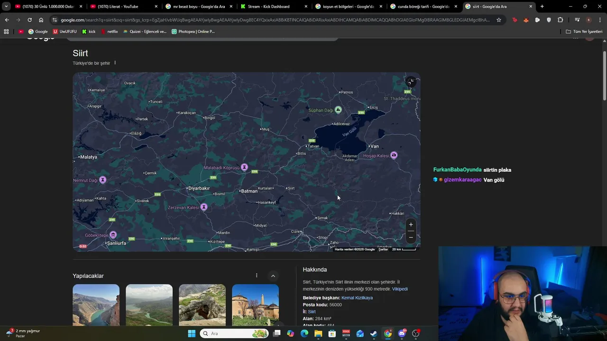Open the Quizei bookmark

pyautogui.click(x=145, y=32)
